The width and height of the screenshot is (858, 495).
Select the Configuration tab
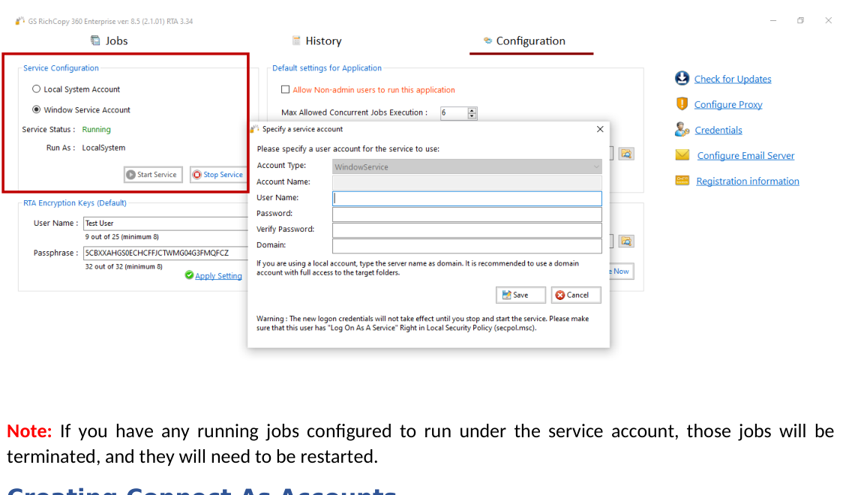(x=524, y=41)
